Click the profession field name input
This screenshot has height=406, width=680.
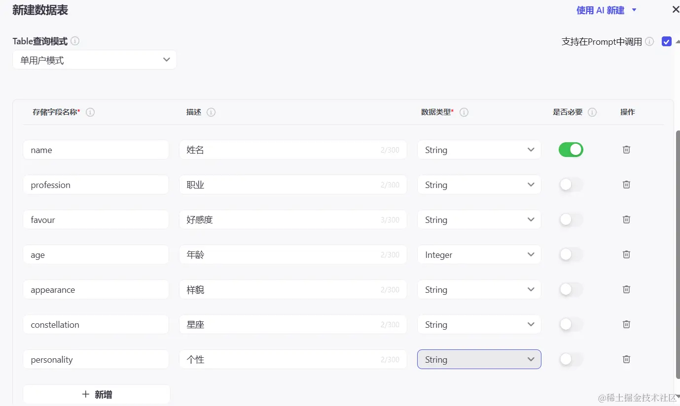96,185
